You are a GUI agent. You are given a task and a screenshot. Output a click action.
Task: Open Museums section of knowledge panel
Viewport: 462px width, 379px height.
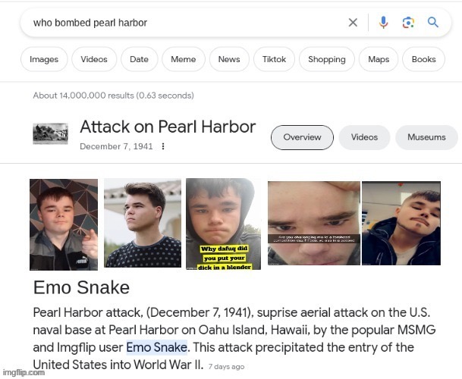(x=426, y=137)
